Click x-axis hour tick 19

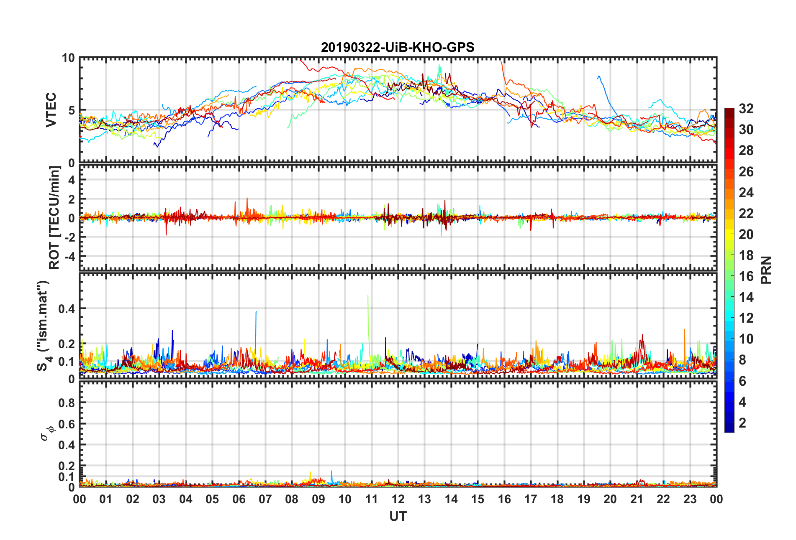click(x=584, y=499)
